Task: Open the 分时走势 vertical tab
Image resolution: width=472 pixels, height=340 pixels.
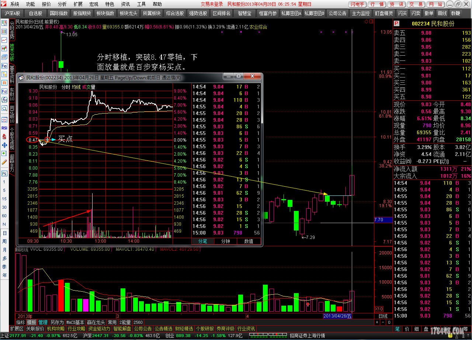Action: tap(12, 30)
